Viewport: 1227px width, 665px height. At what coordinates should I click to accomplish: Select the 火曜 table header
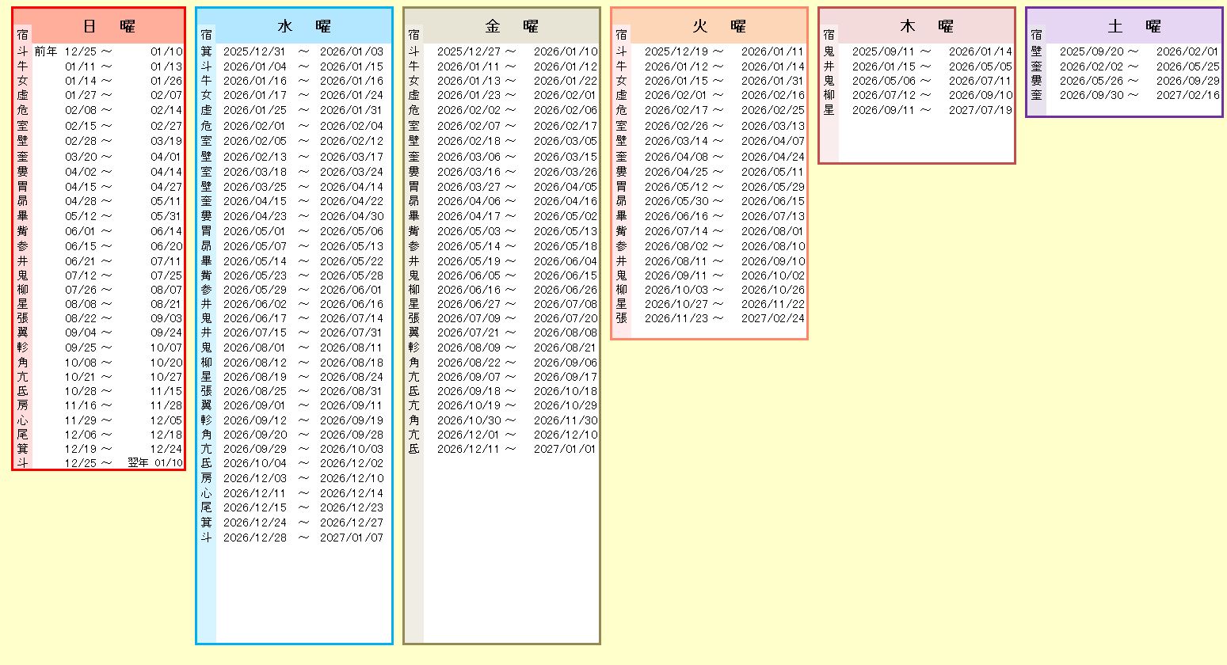(719, 26)
